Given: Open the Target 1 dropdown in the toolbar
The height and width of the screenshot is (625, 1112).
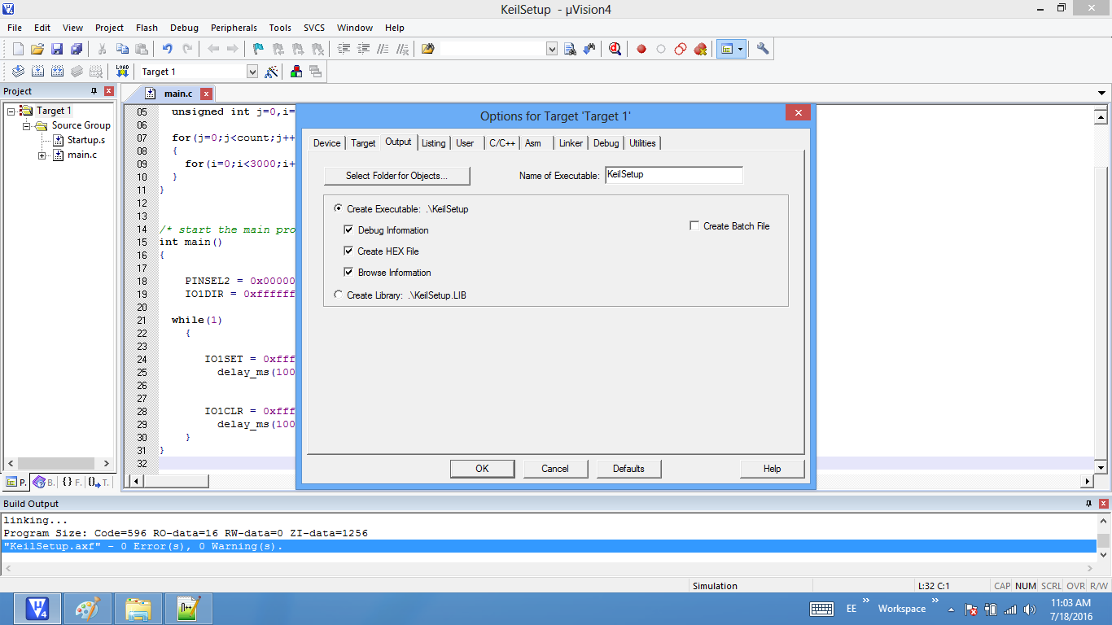Looking at the screenshot, I should [x=252, y=72].
